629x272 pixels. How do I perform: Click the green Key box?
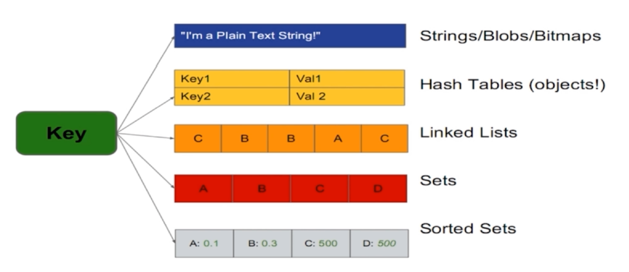(x=66, y=133)
